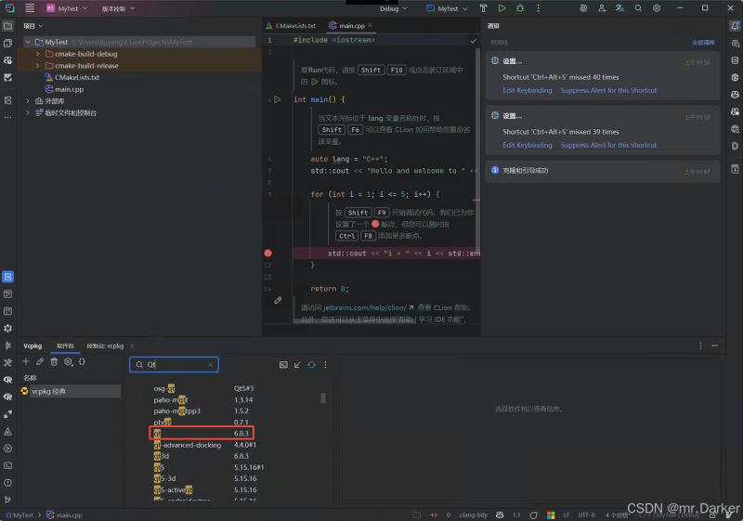Expand the cmake-build-release folder

click(38, 65)
